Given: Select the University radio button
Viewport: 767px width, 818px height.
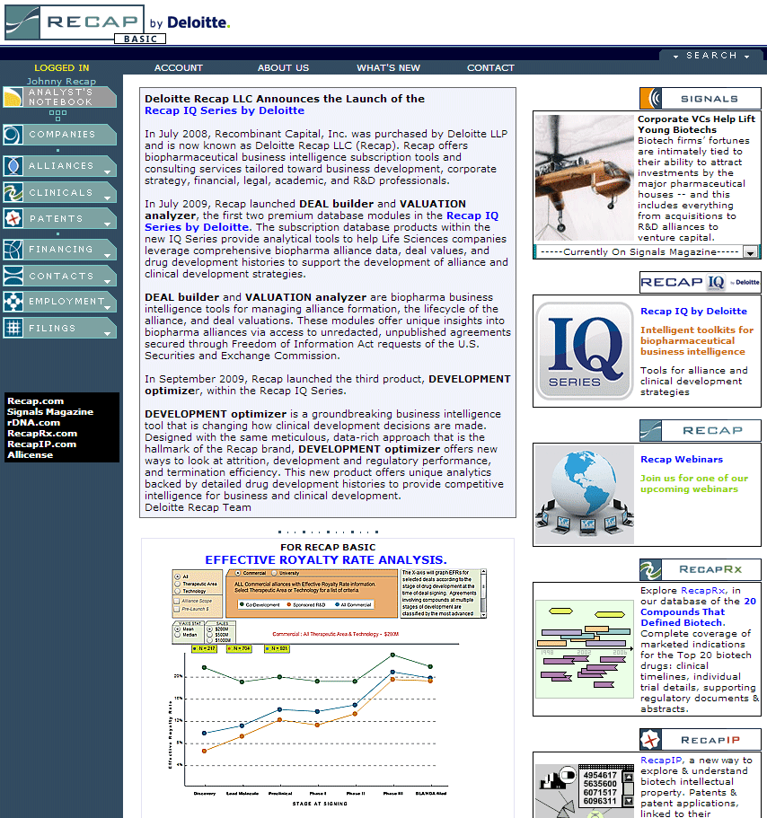Looking at the screenshot, I should [272, 572].
